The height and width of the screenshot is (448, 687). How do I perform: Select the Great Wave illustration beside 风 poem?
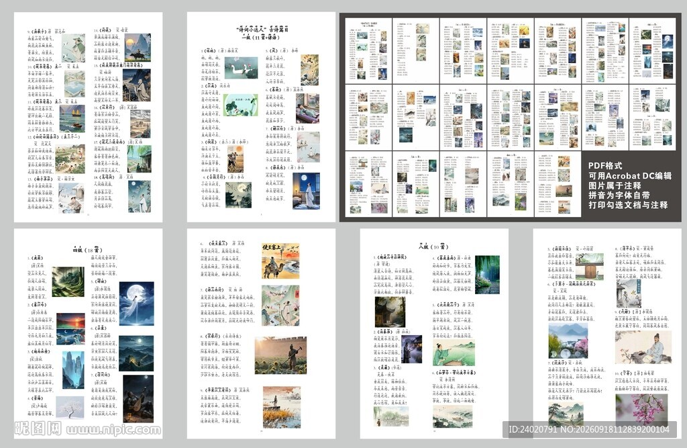[309, 70]
